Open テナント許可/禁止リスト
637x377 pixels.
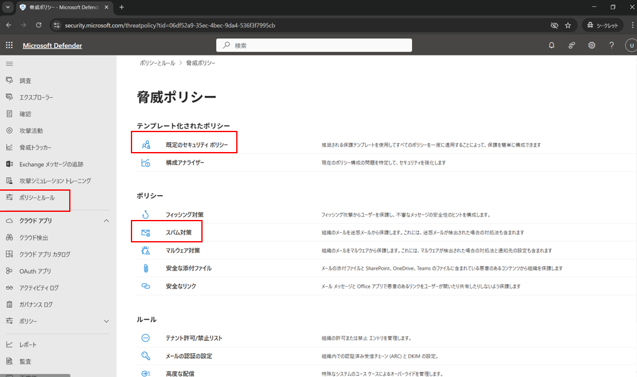pos(194,338)
